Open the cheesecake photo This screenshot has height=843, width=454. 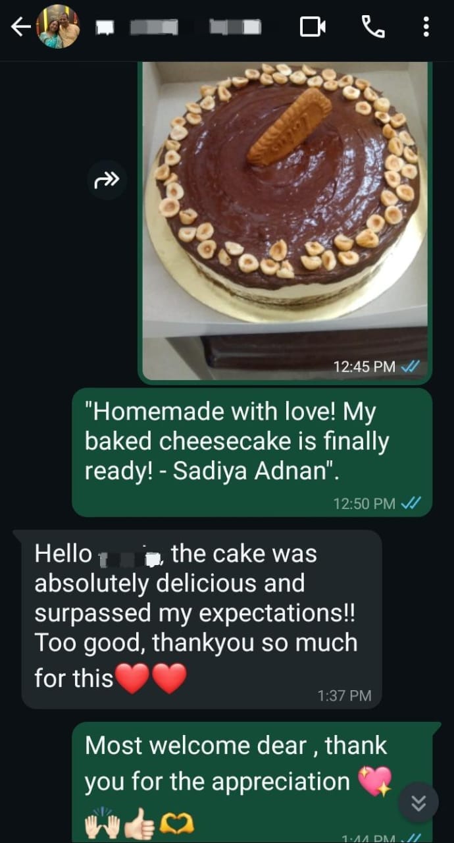pyautogui.click(x=286, y=221)
